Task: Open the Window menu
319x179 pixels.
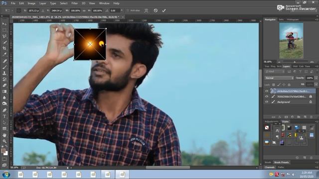Action: pos(104,3)
